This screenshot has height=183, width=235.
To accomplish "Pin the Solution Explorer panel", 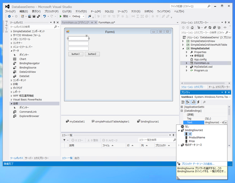I will click(x=225, y=22).
